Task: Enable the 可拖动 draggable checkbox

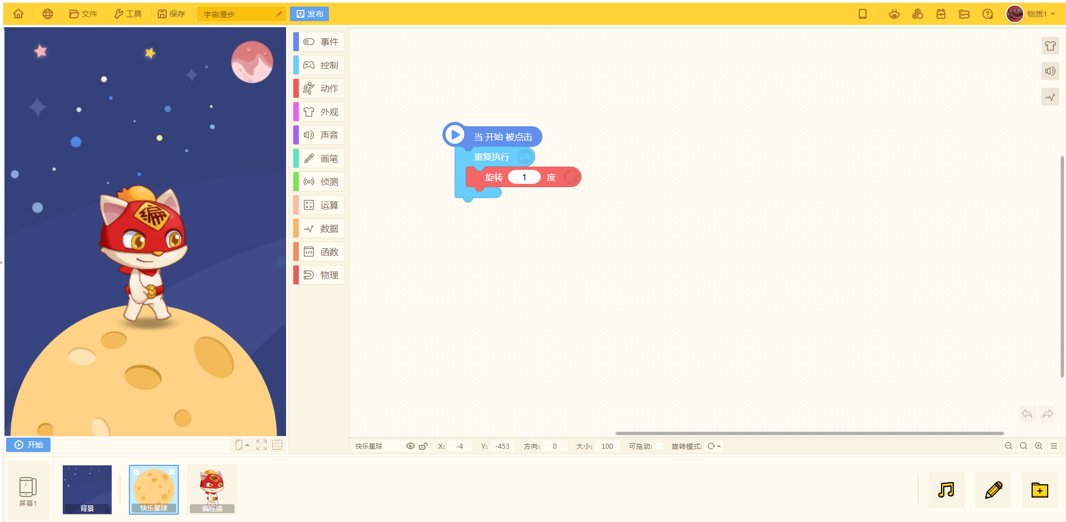Action: click(659, 446)
